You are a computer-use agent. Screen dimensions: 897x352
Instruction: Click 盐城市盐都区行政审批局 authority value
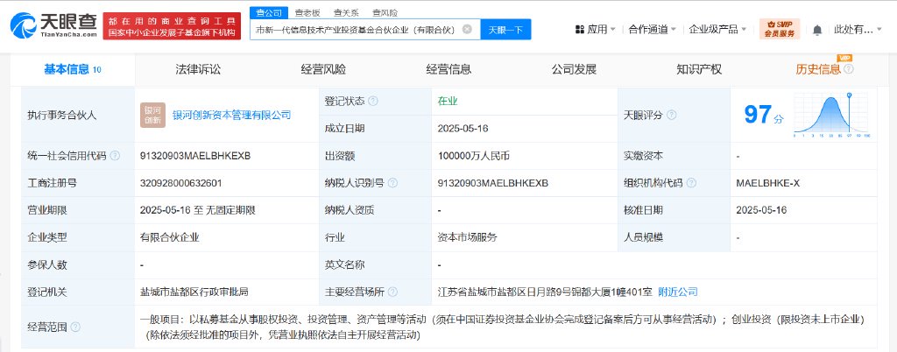194,292
